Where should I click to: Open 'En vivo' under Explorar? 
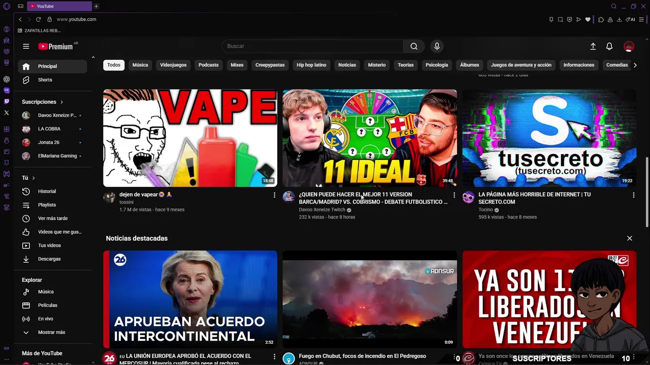click(51, 319)
